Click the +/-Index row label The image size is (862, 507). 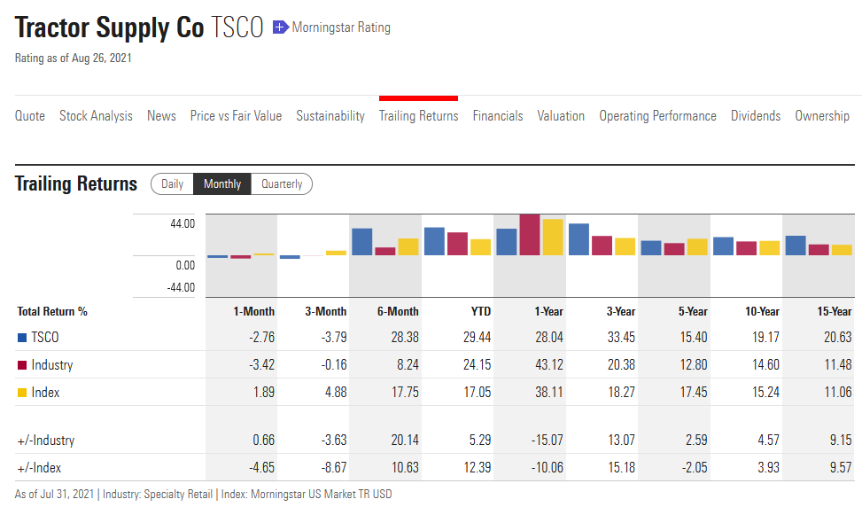pyautogui.click(x=39, y=468)
